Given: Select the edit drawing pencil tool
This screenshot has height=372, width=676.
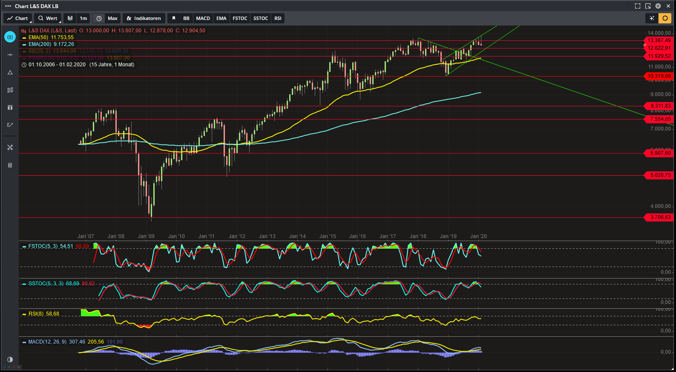Looking at the screenshot, I should pyautogui.click(x=10, y=125).
